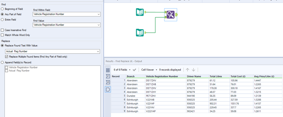
Task: Click the Dundee branch cell
Action: (x=136, y=96)
